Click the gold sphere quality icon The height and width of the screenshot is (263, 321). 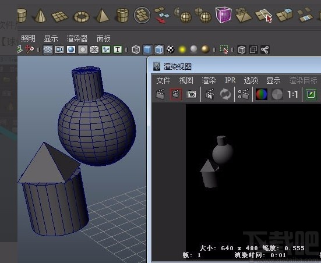click(205, 49)
